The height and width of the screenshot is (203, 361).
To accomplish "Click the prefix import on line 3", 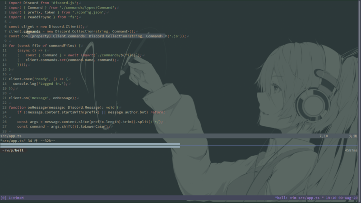I will coord(34,13).
